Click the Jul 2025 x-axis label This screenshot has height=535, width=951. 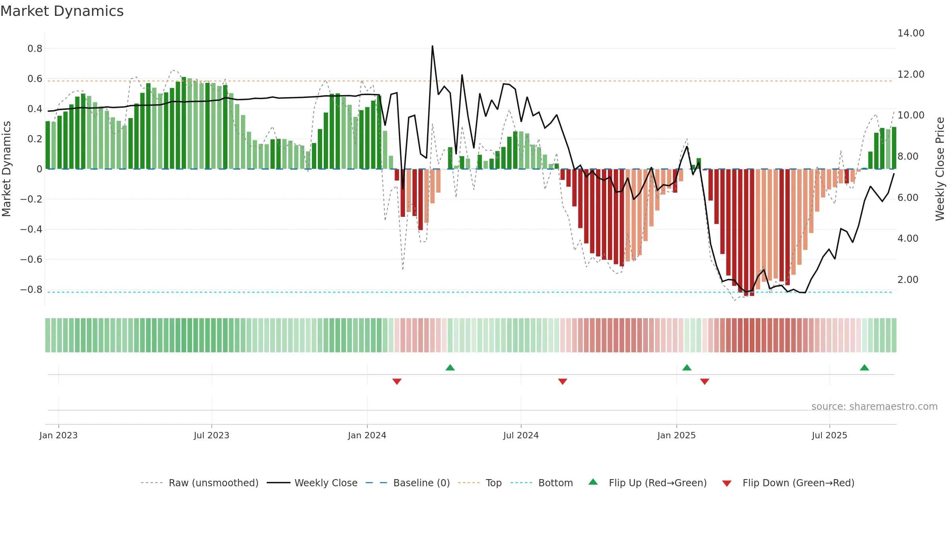830,435
